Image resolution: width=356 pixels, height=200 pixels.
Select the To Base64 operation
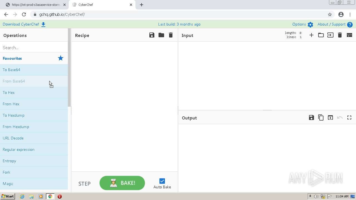(x=34, y=70)
